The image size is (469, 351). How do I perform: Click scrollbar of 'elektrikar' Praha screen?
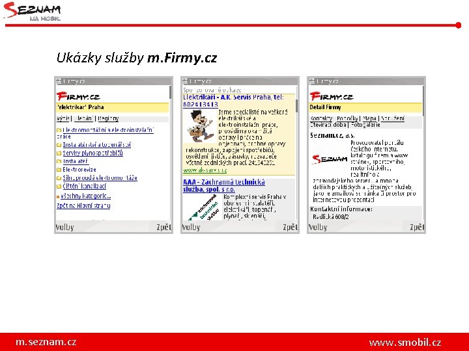click(x=170, y=153)
